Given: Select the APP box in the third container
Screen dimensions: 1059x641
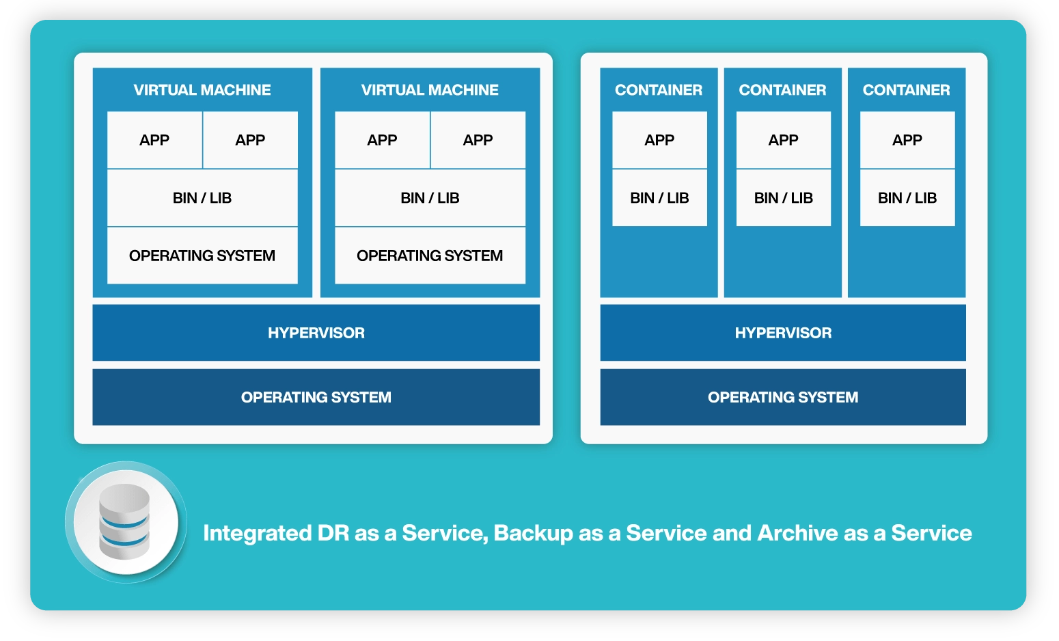Looking at the screenshot, I should click(x=907, y=140).
